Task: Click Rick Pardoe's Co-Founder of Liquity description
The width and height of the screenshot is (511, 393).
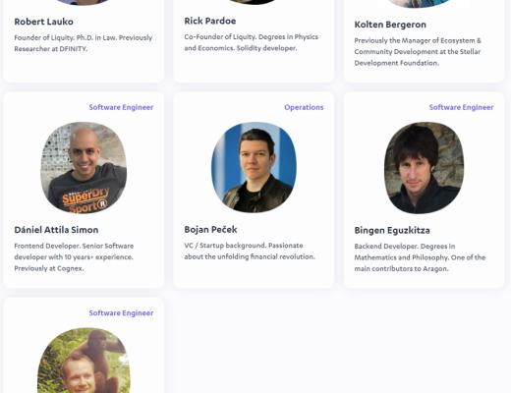Action: [252, 42]
